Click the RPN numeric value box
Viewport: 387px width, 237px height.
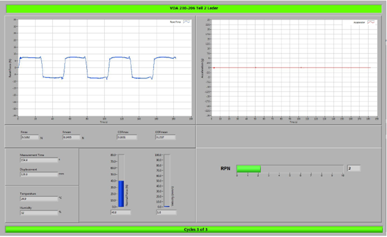[x=354, y=168]
